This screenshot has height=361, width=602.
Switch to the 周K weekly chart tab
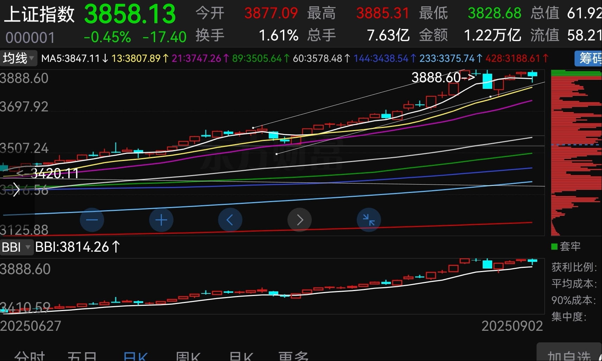click(188, 356)
